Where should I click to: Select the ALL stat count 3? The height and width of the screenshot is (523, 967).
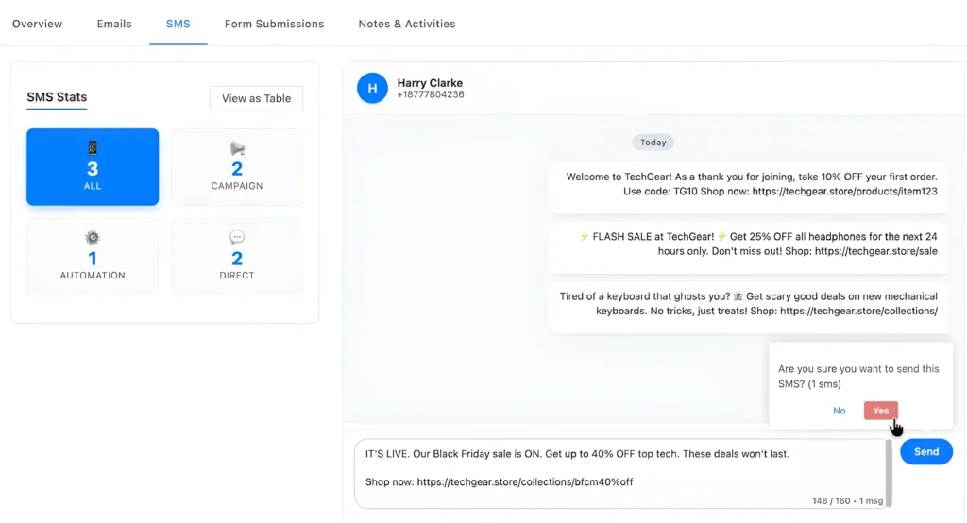pos(93,168)
